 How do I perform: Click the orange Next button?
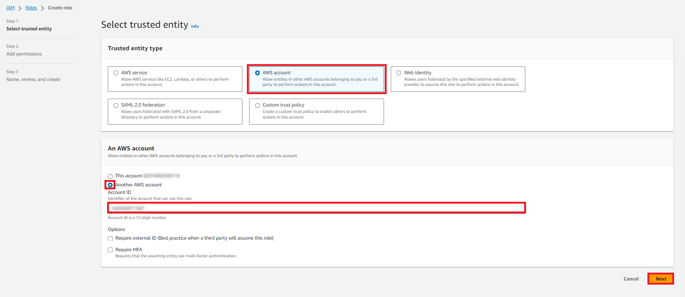click(x=661, y=279)
